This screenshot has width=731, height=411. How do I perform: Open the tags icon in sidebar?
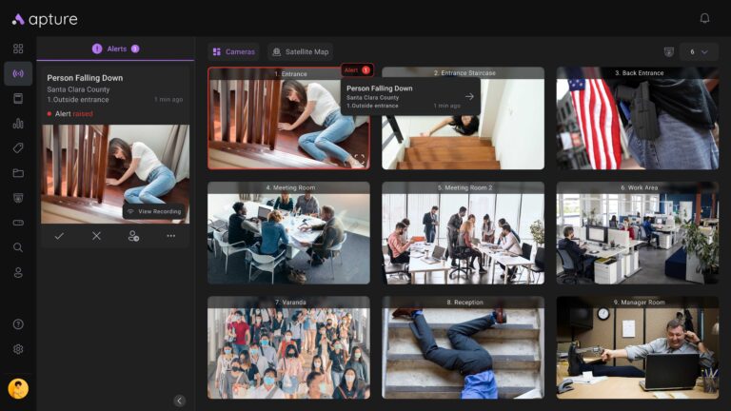(17, 147)
